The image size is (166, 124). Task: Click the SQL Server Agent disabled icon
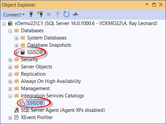tap(17, 110)
